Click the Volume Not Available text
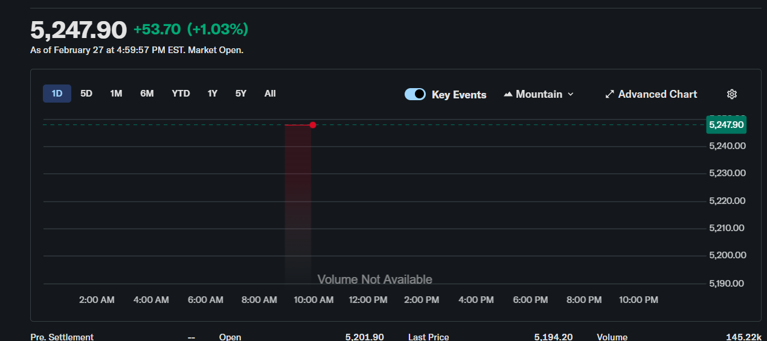Screen dimensions: 767x341 point(374,279)
